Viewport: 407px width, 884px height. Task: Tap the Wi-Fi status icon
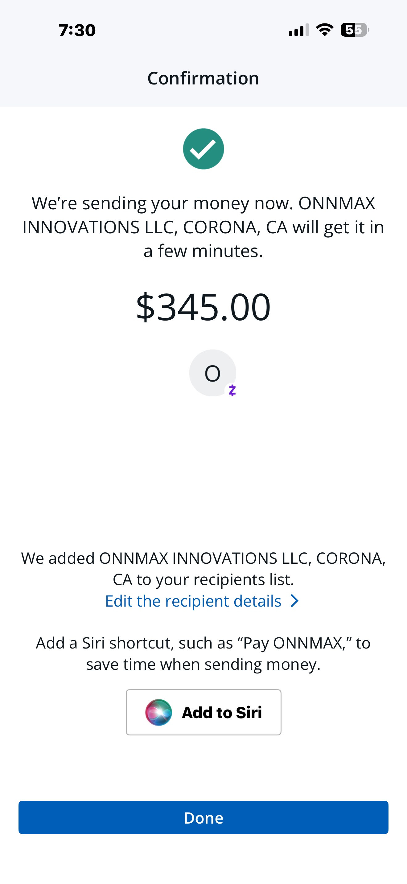(325, 30)
